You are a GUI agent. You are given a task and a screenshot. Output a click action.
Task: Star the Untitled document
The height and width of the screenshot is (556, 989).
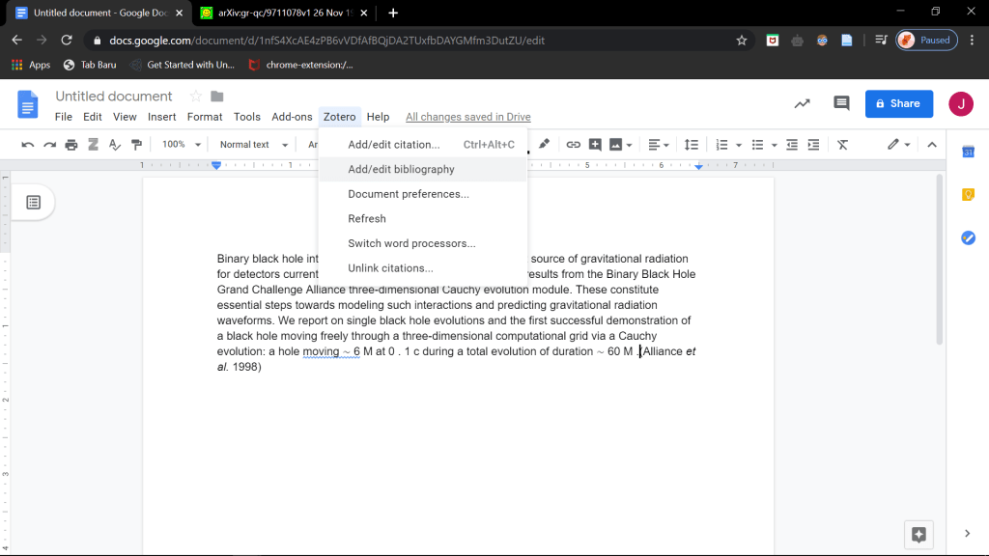pos(195,97)
